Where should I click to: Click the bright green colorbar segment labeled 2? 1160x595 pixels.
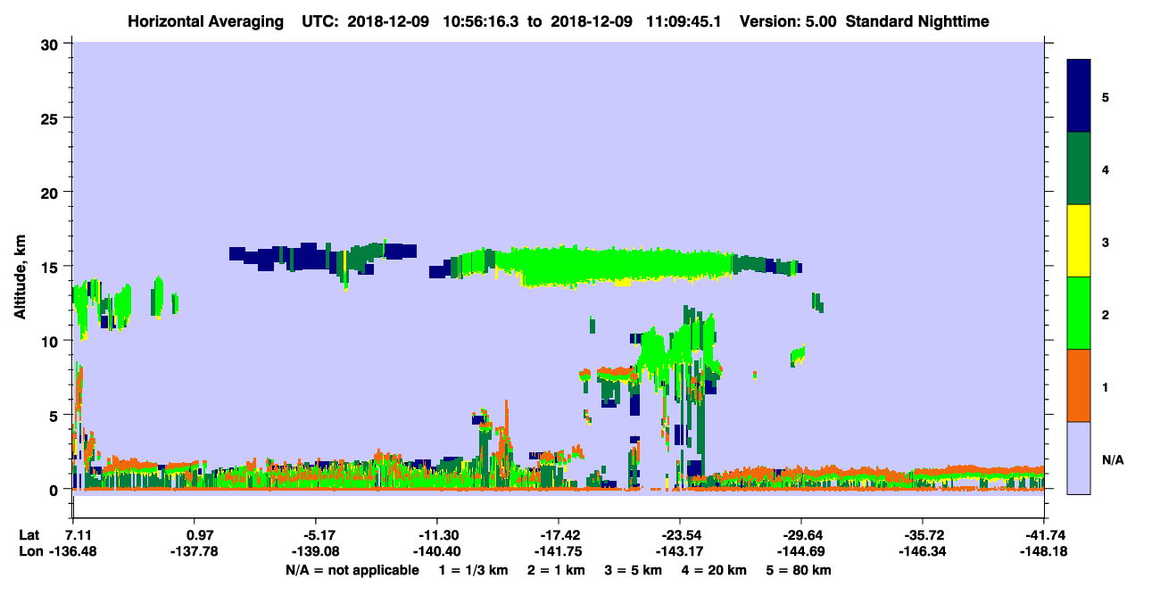click(x=1079, y=313)
